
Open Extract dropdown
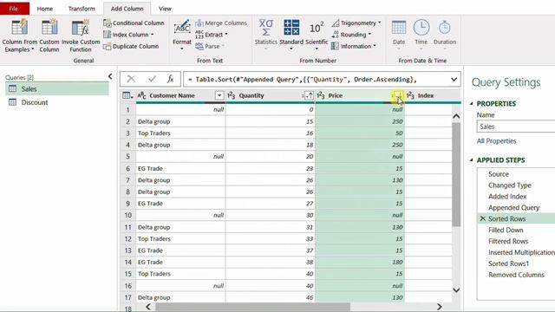pos(212,35)
